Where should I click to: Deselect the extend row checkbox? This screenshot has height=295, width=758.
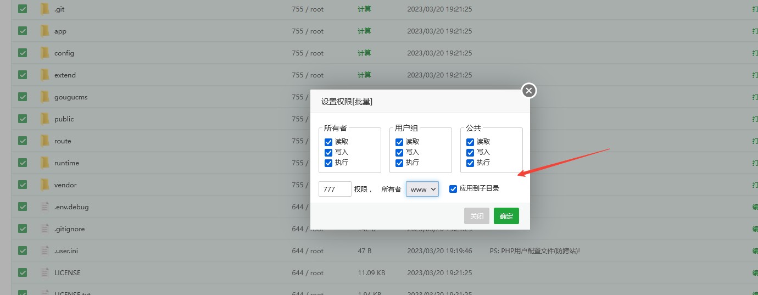point(23,75)
